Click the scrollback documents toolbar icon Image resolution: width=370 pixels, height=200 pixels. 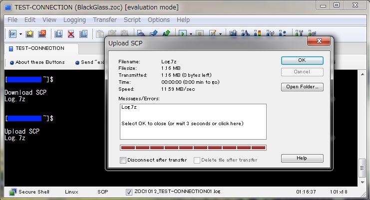click(x=83, y=34)
